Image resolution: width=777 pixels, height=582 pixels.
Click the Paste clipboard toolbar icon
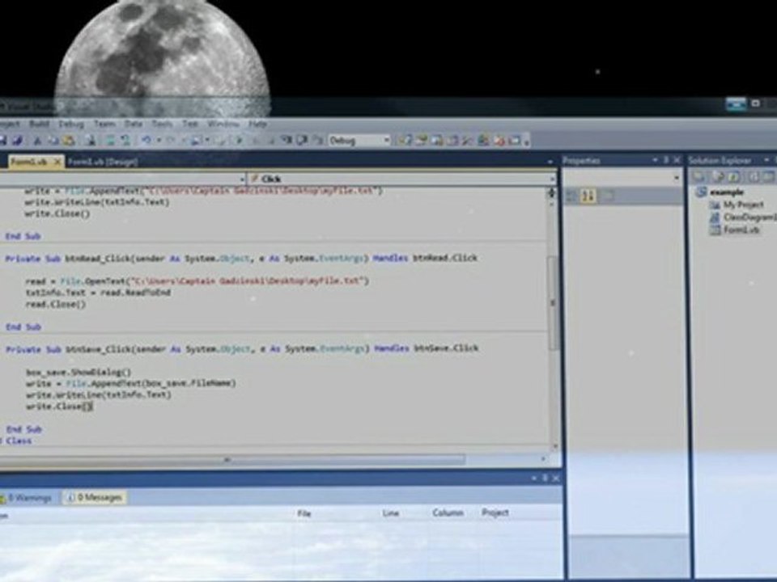click(x=68, y=141)
